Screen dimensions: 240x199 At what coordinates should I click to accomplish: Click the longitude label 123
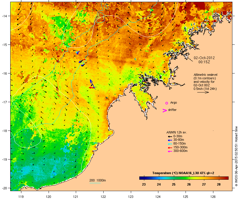131,197
